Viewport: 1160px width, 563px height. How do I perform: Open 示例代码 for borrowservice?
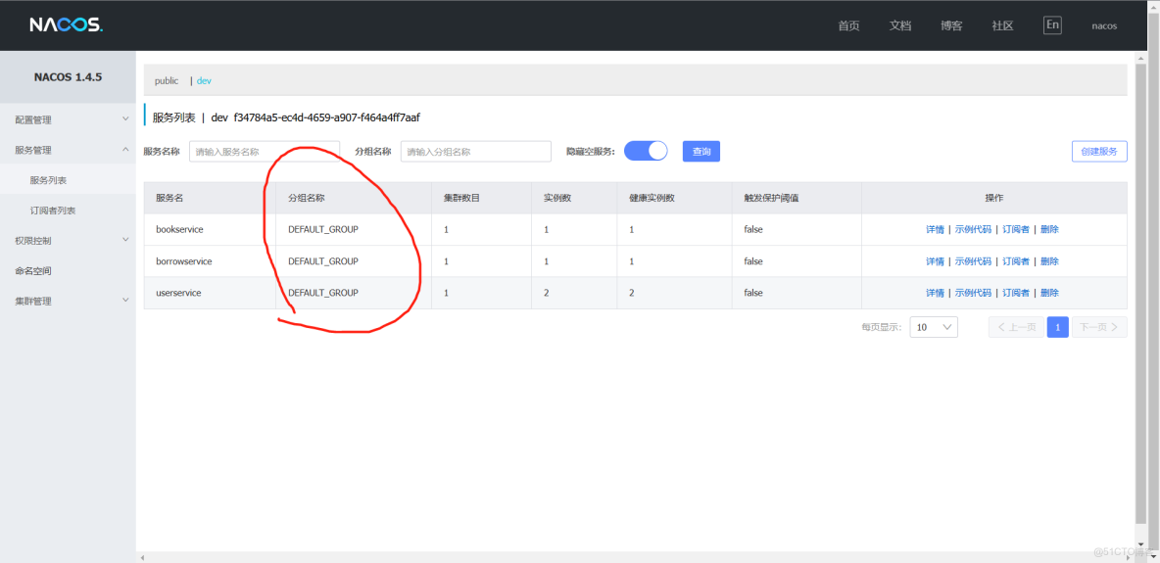[973, 261]
